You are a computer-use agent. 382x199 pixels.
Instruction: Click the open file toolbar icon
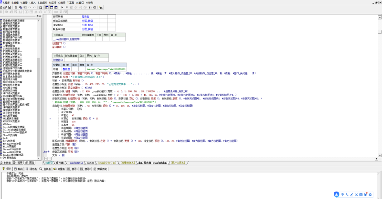click(5, 7)
